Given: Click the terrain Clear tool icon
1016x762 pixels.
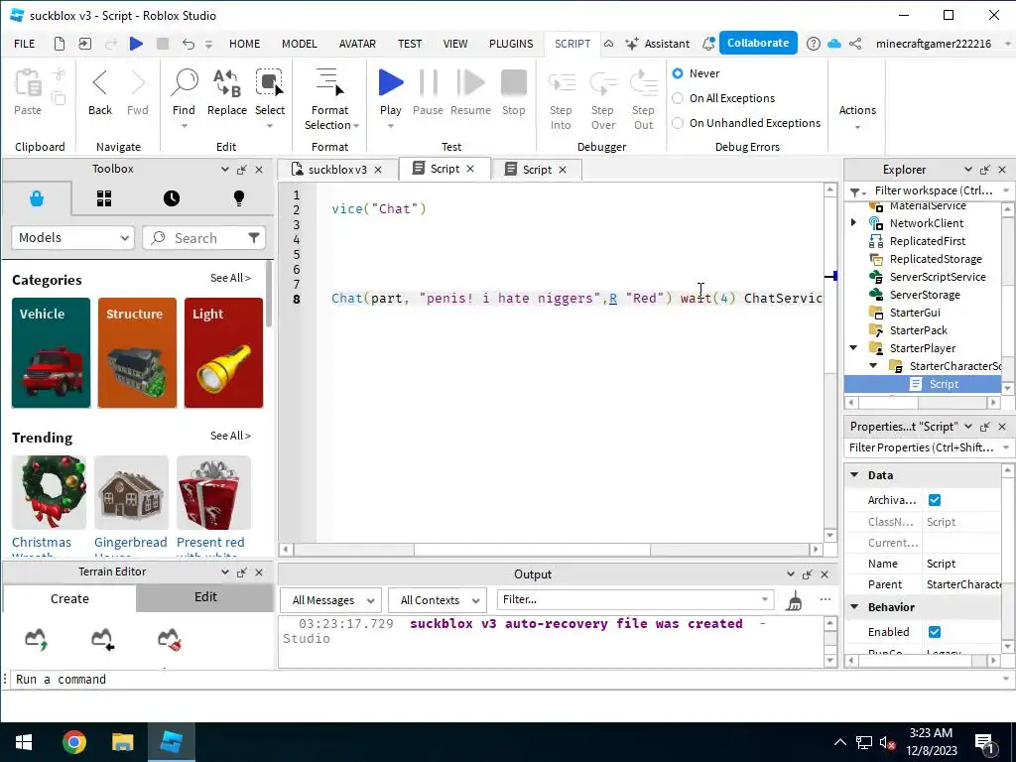Looking at the screenshot, I should [x=169, y=640].
